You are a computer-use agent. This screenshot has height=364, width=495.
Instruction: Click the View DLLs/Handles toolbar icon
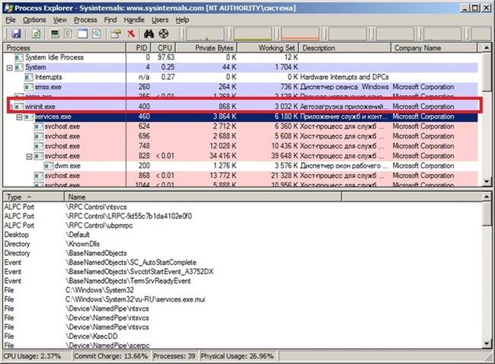(97, 34)
